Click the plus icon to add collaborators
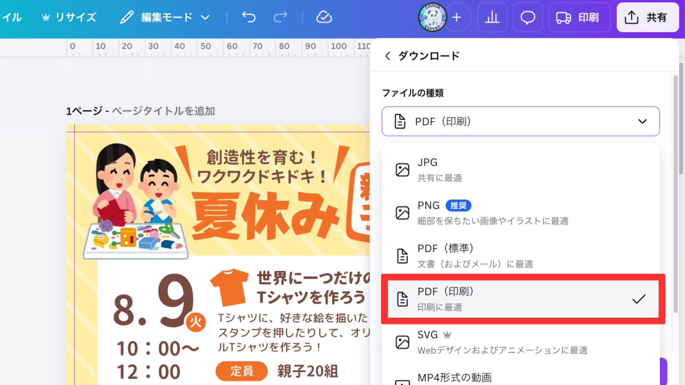Image resolution: width=685 pixels, height=385 pixels. [x=457, y=17]
